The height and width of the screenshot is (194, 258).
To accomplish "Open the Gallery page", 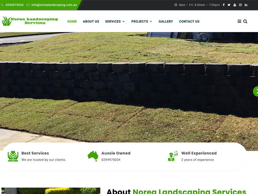I will (x=166, y=21).
